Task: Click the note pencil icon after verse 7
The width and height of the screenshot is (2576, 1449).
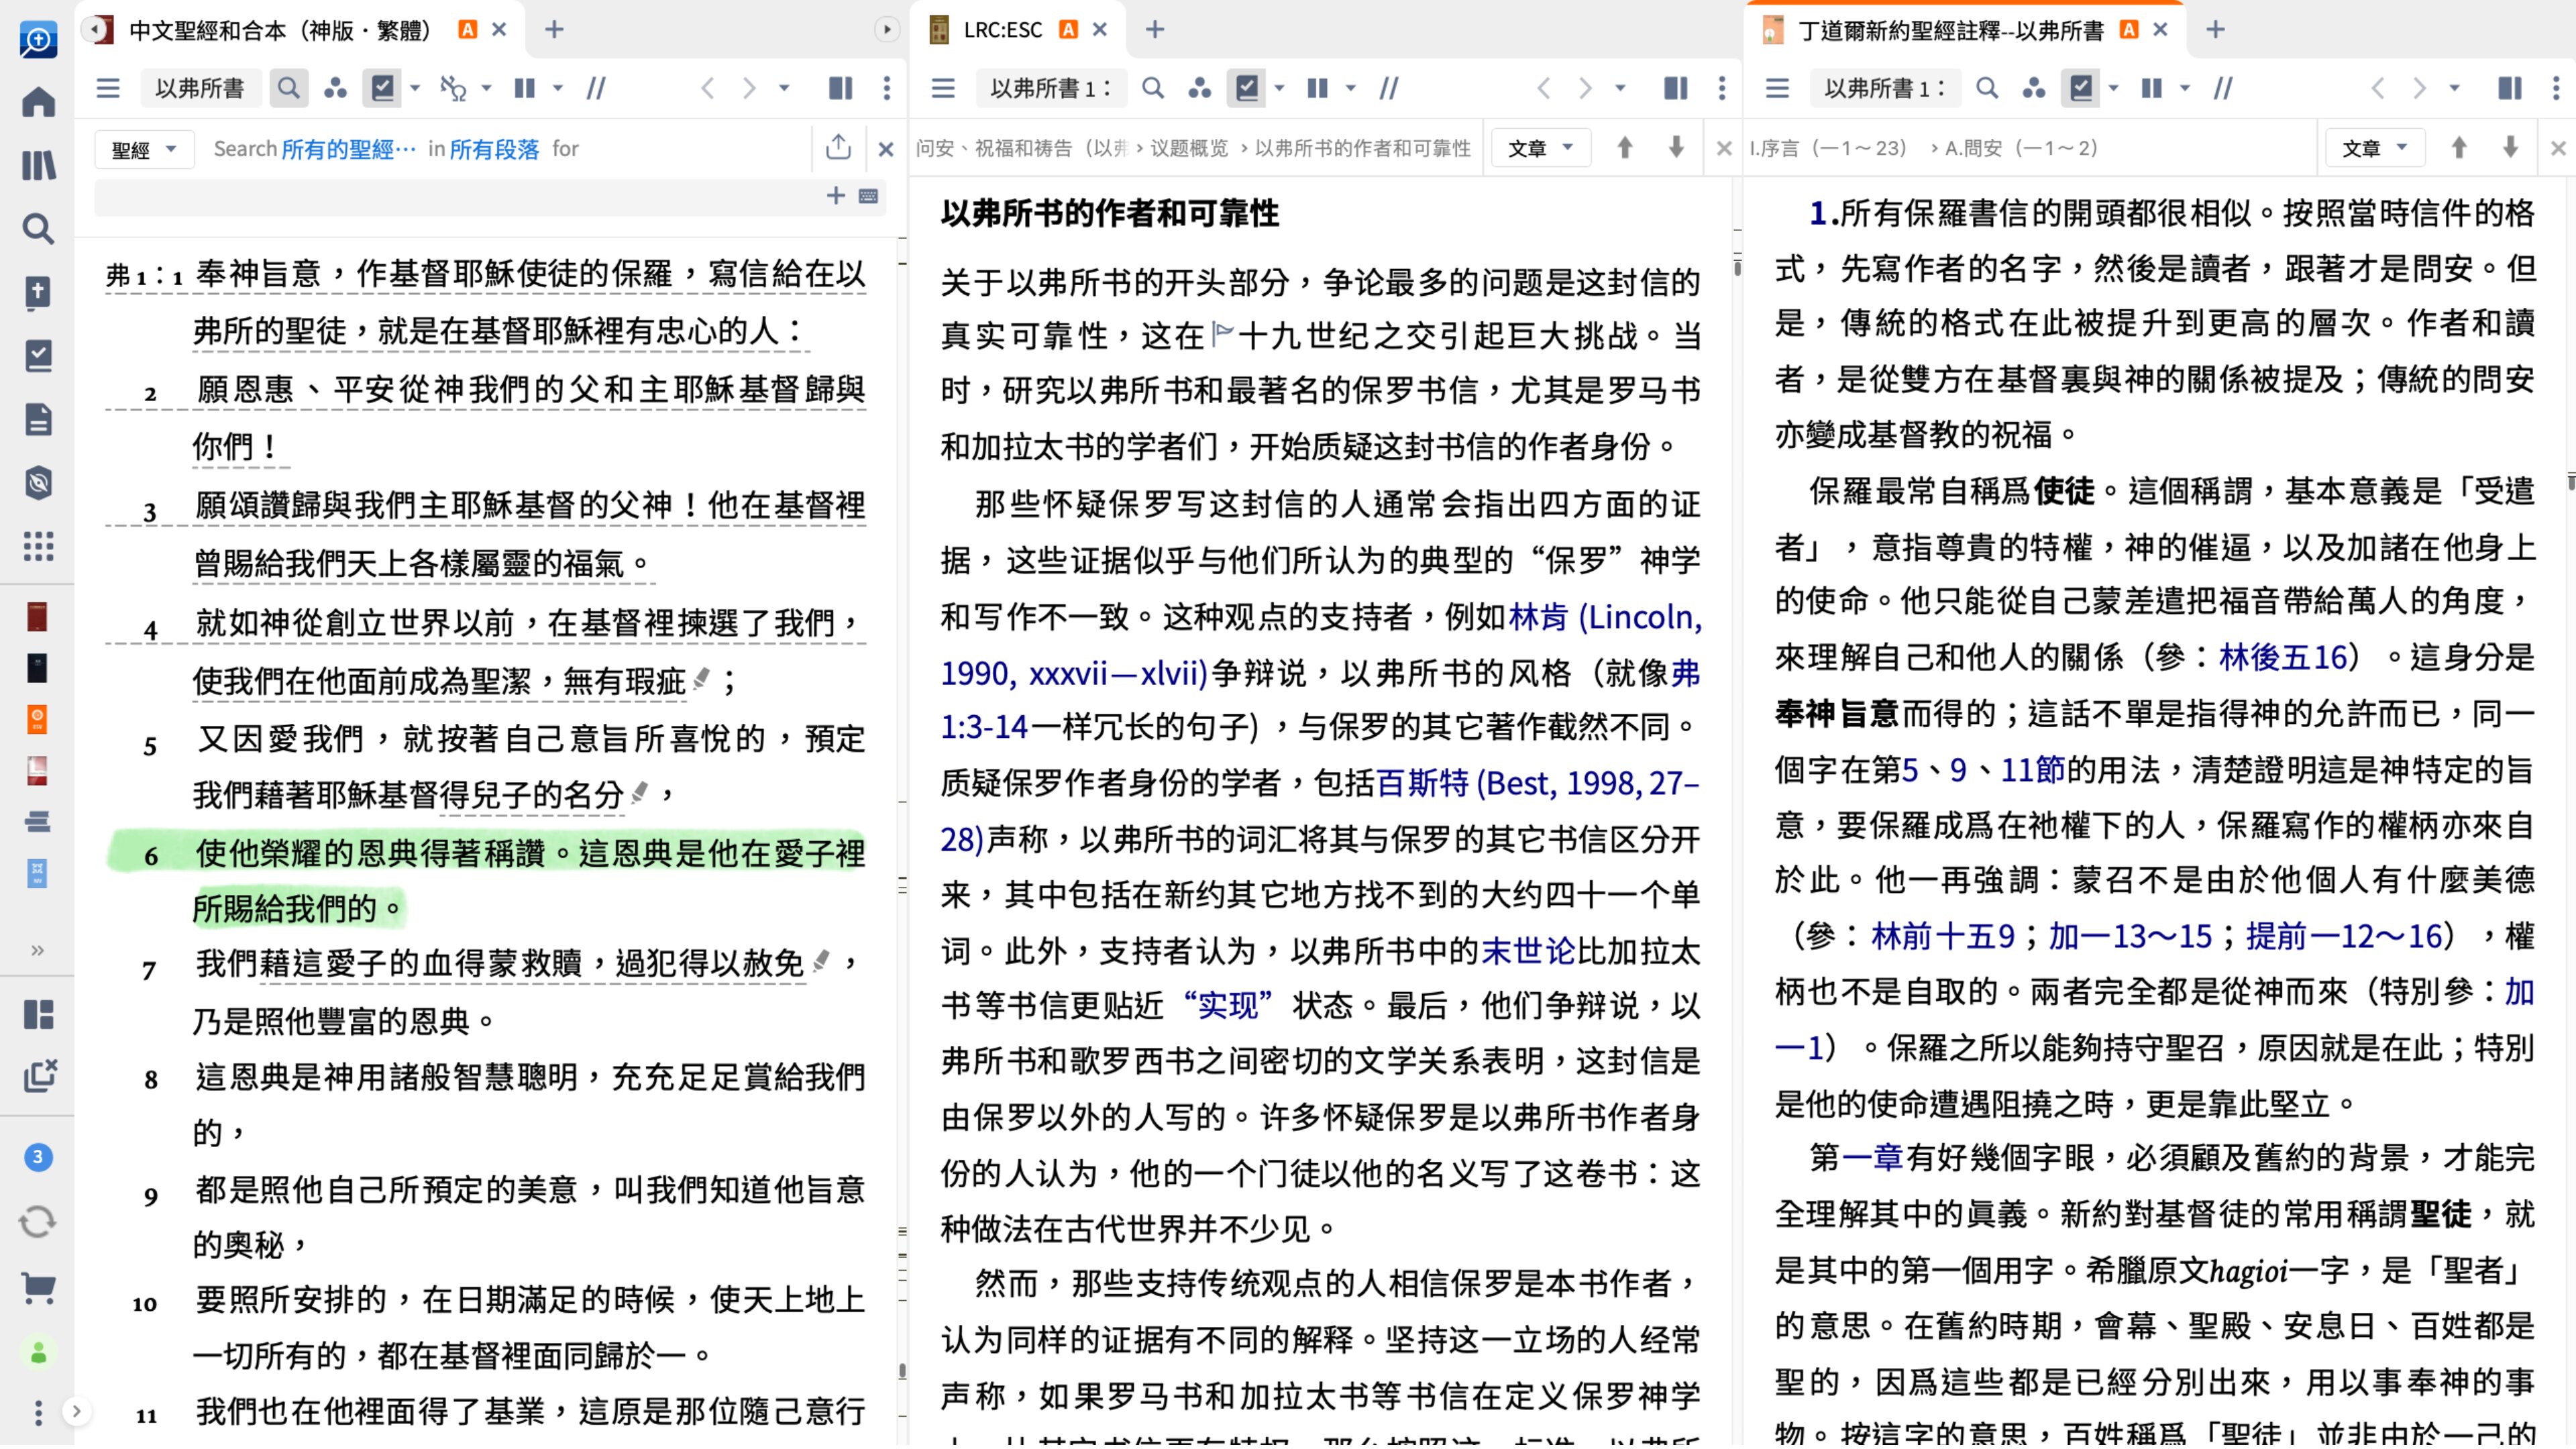Action: tap(821, 962)
